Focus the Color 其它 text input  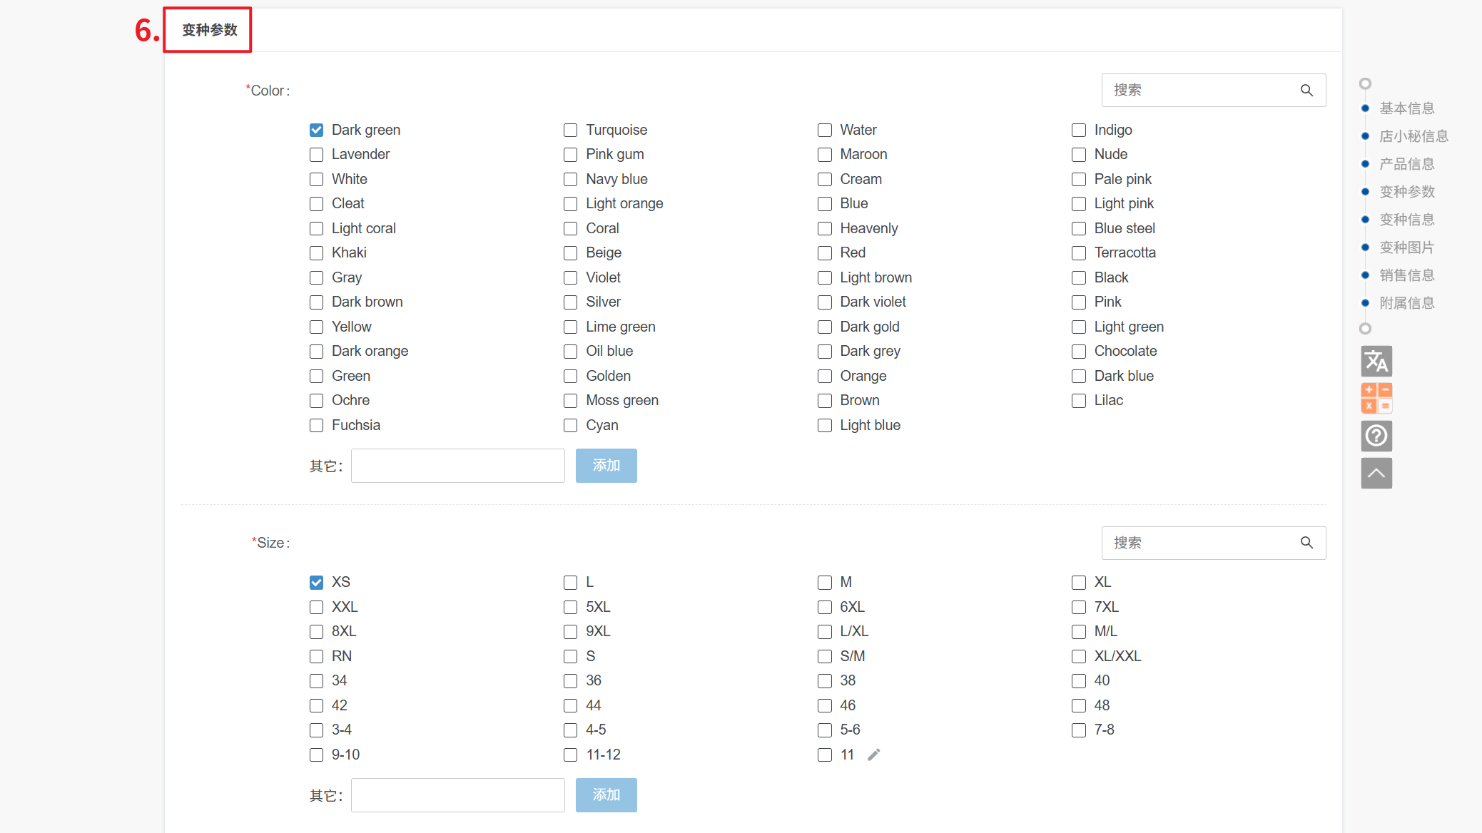pos(457,466)
